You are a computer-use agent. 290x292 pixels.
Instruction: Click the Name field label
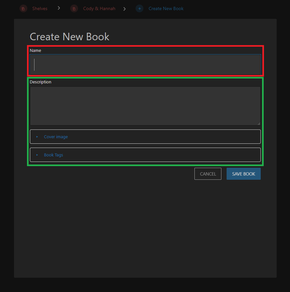coord(35,51)
